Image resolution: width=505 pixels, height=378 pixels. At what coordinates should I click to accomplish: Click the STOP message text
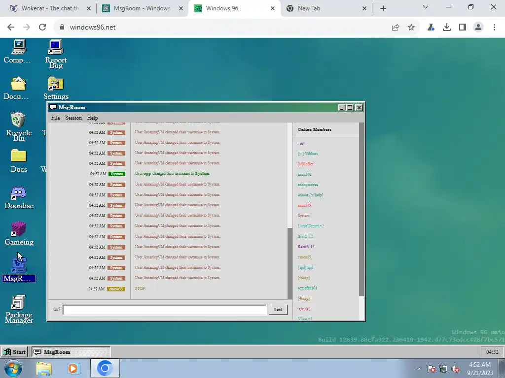(140, 288)
